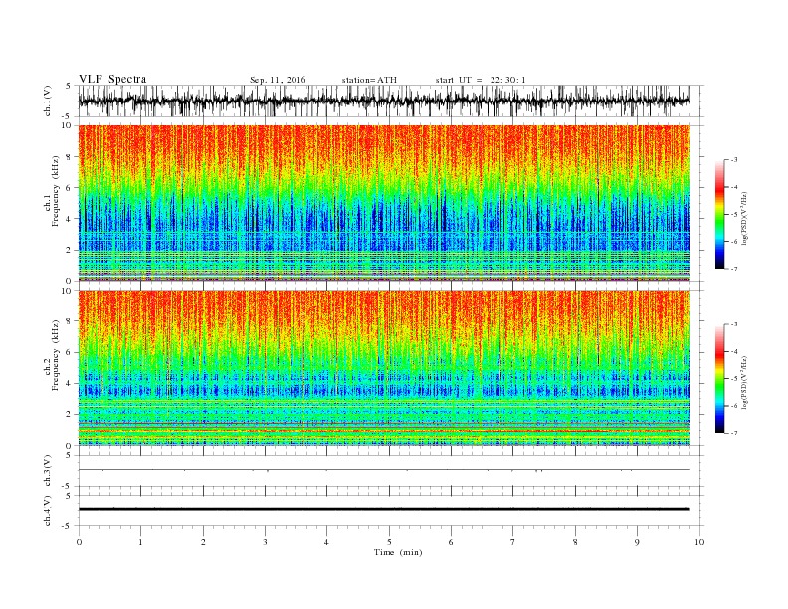Click the color scale bar beside ch.2 spectrogram
Viewport: 788px width, 609px height.
coord(720,379)
